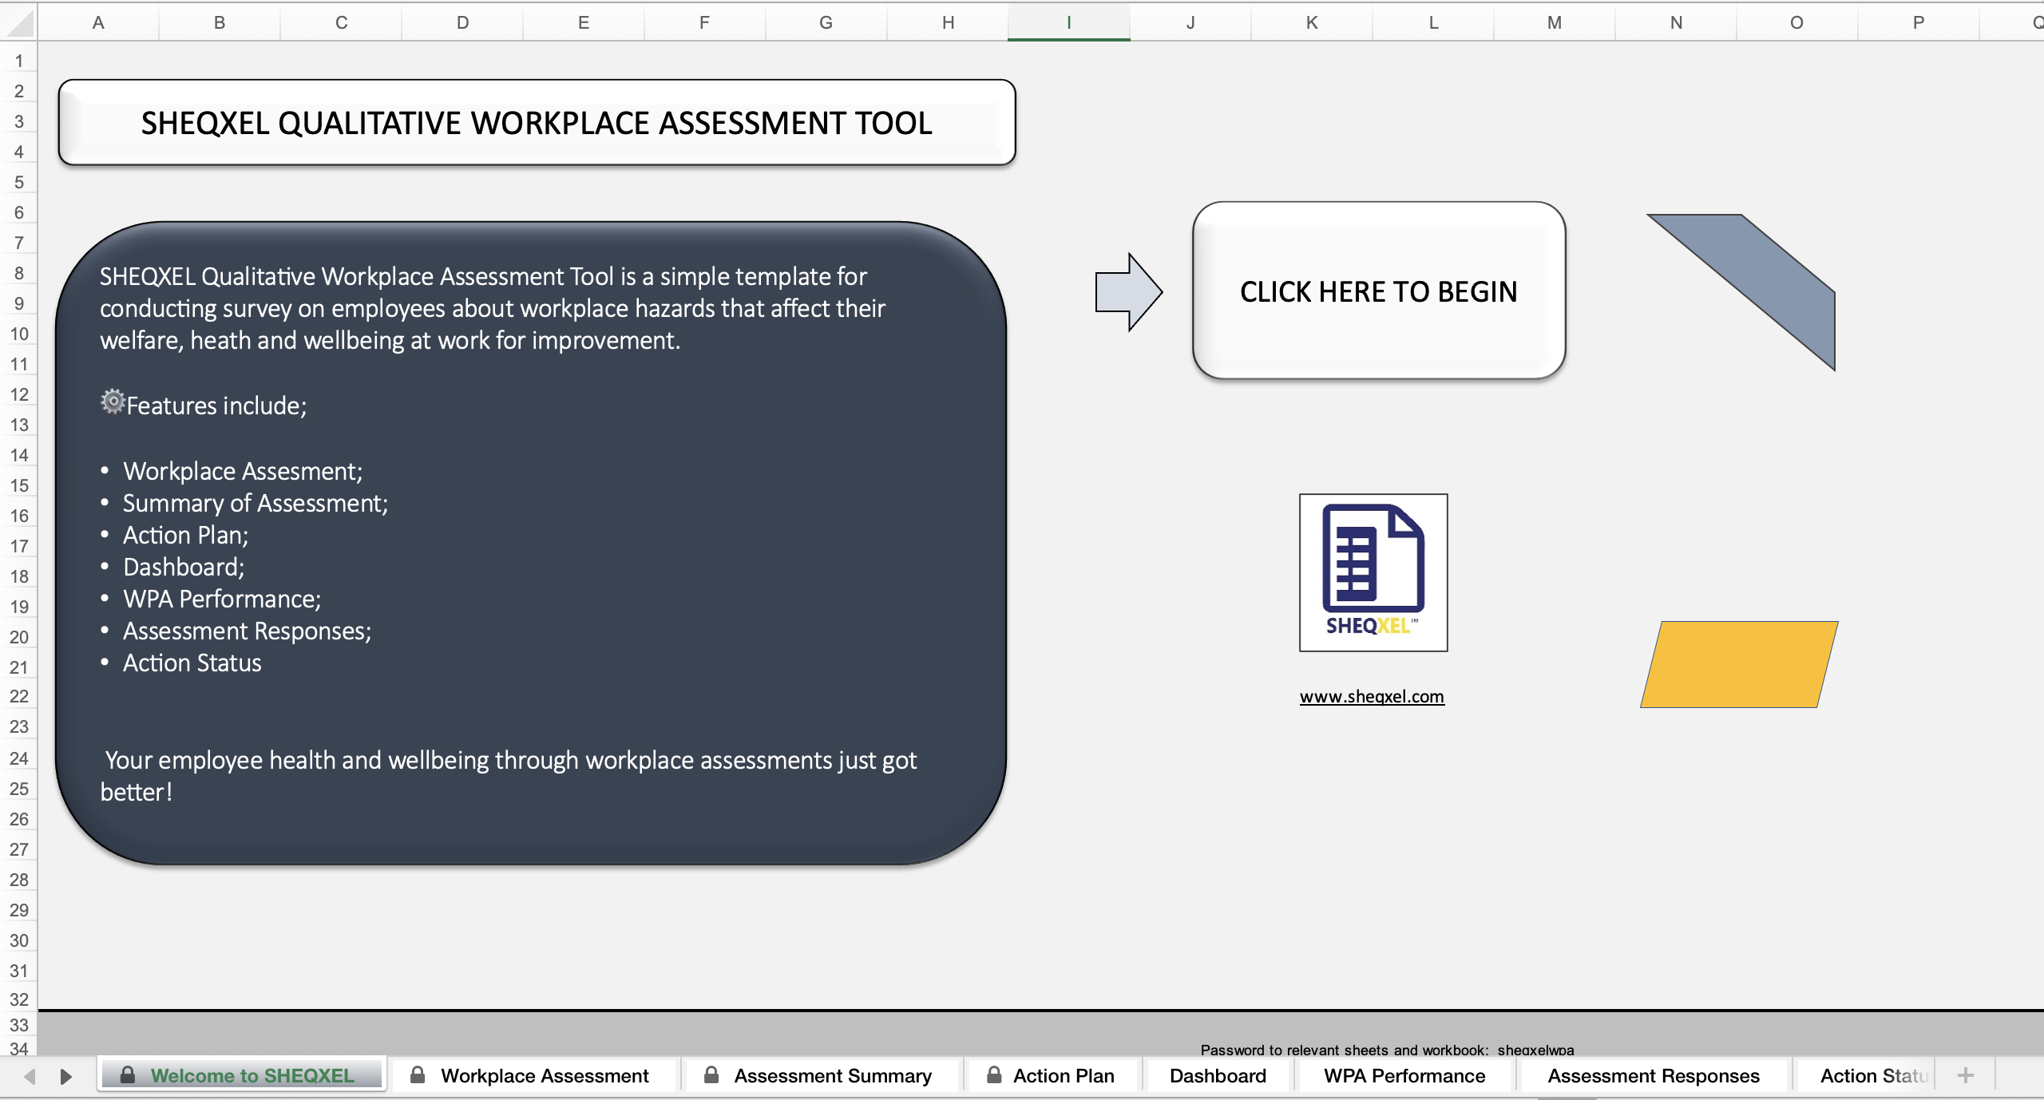Select row 15 header

point(18,485)
